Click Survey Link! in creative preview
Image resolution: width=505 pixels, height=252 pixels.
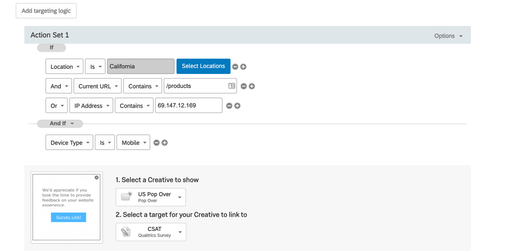[x=69, y=217]
